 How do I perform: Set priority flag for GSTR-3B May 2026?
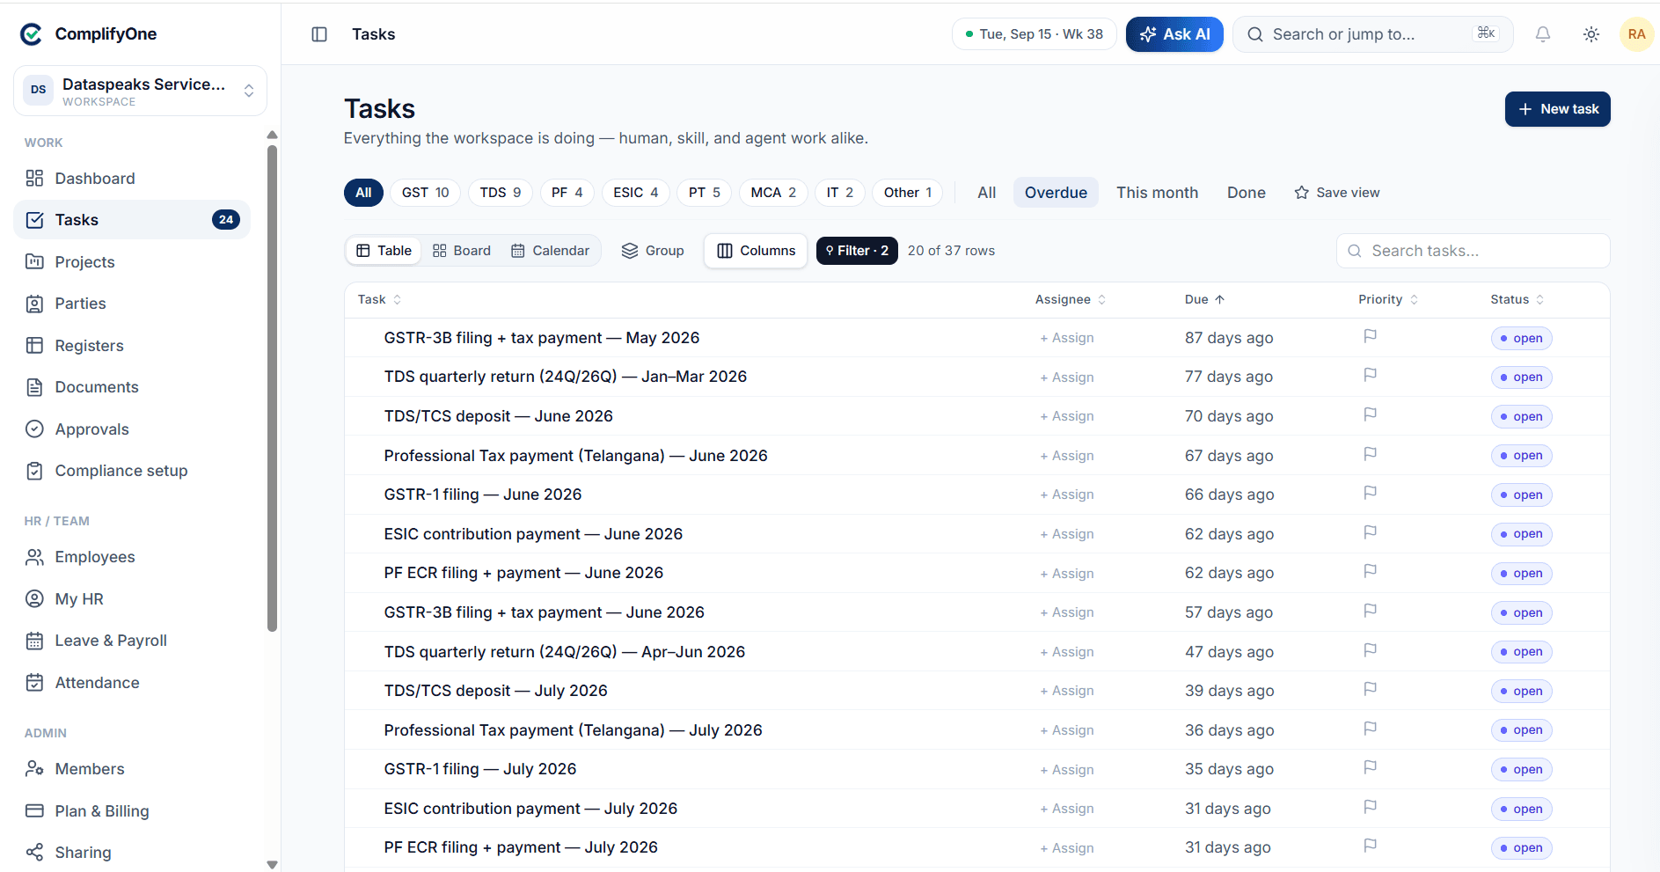click(1370, 336)
